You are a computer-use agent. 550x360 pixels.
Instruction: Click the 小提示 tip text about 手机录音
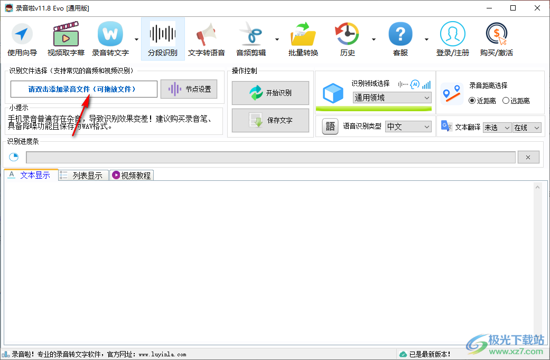point(110,122)
